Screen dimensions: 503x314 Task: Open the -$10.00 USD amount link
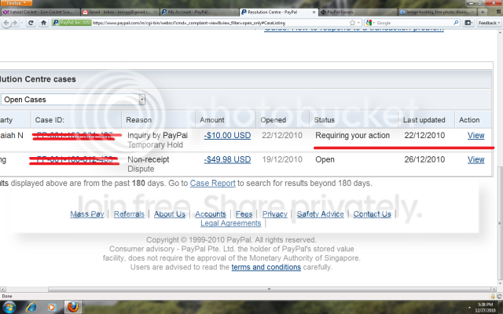227,136
